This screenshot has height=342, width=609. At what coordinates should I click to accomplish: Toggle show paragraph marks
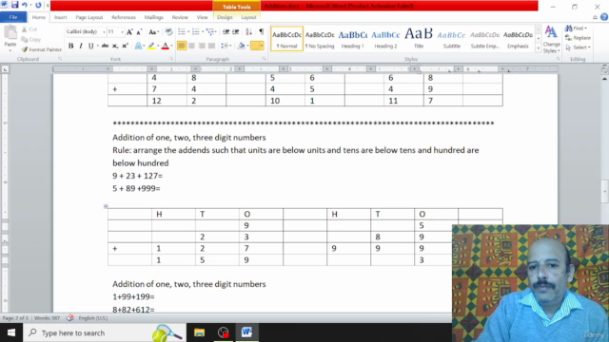click(262, 31)
